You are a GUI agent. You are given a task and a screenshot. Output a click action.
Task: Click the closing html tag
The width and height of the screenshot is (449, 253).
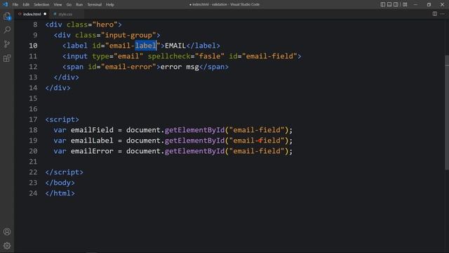click(60, 193)
